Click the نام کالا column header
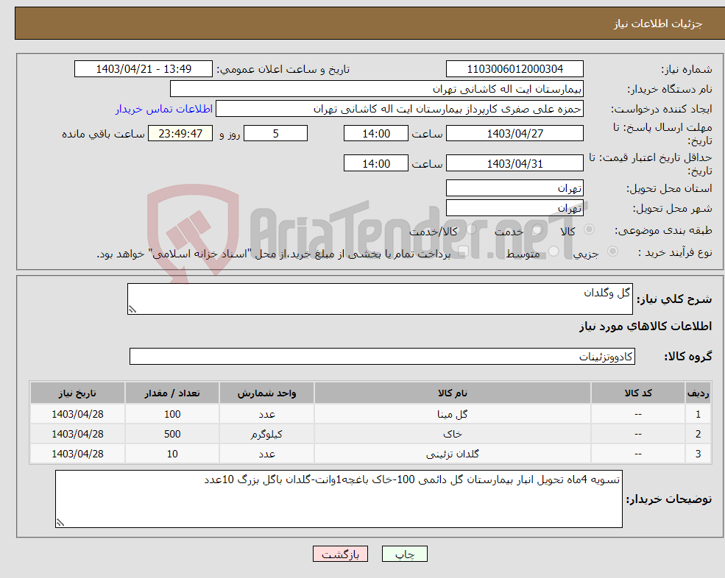 tap(453, 393)
